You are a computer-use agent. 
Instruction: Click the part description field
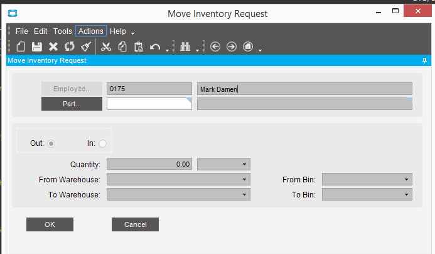point(304,104)
